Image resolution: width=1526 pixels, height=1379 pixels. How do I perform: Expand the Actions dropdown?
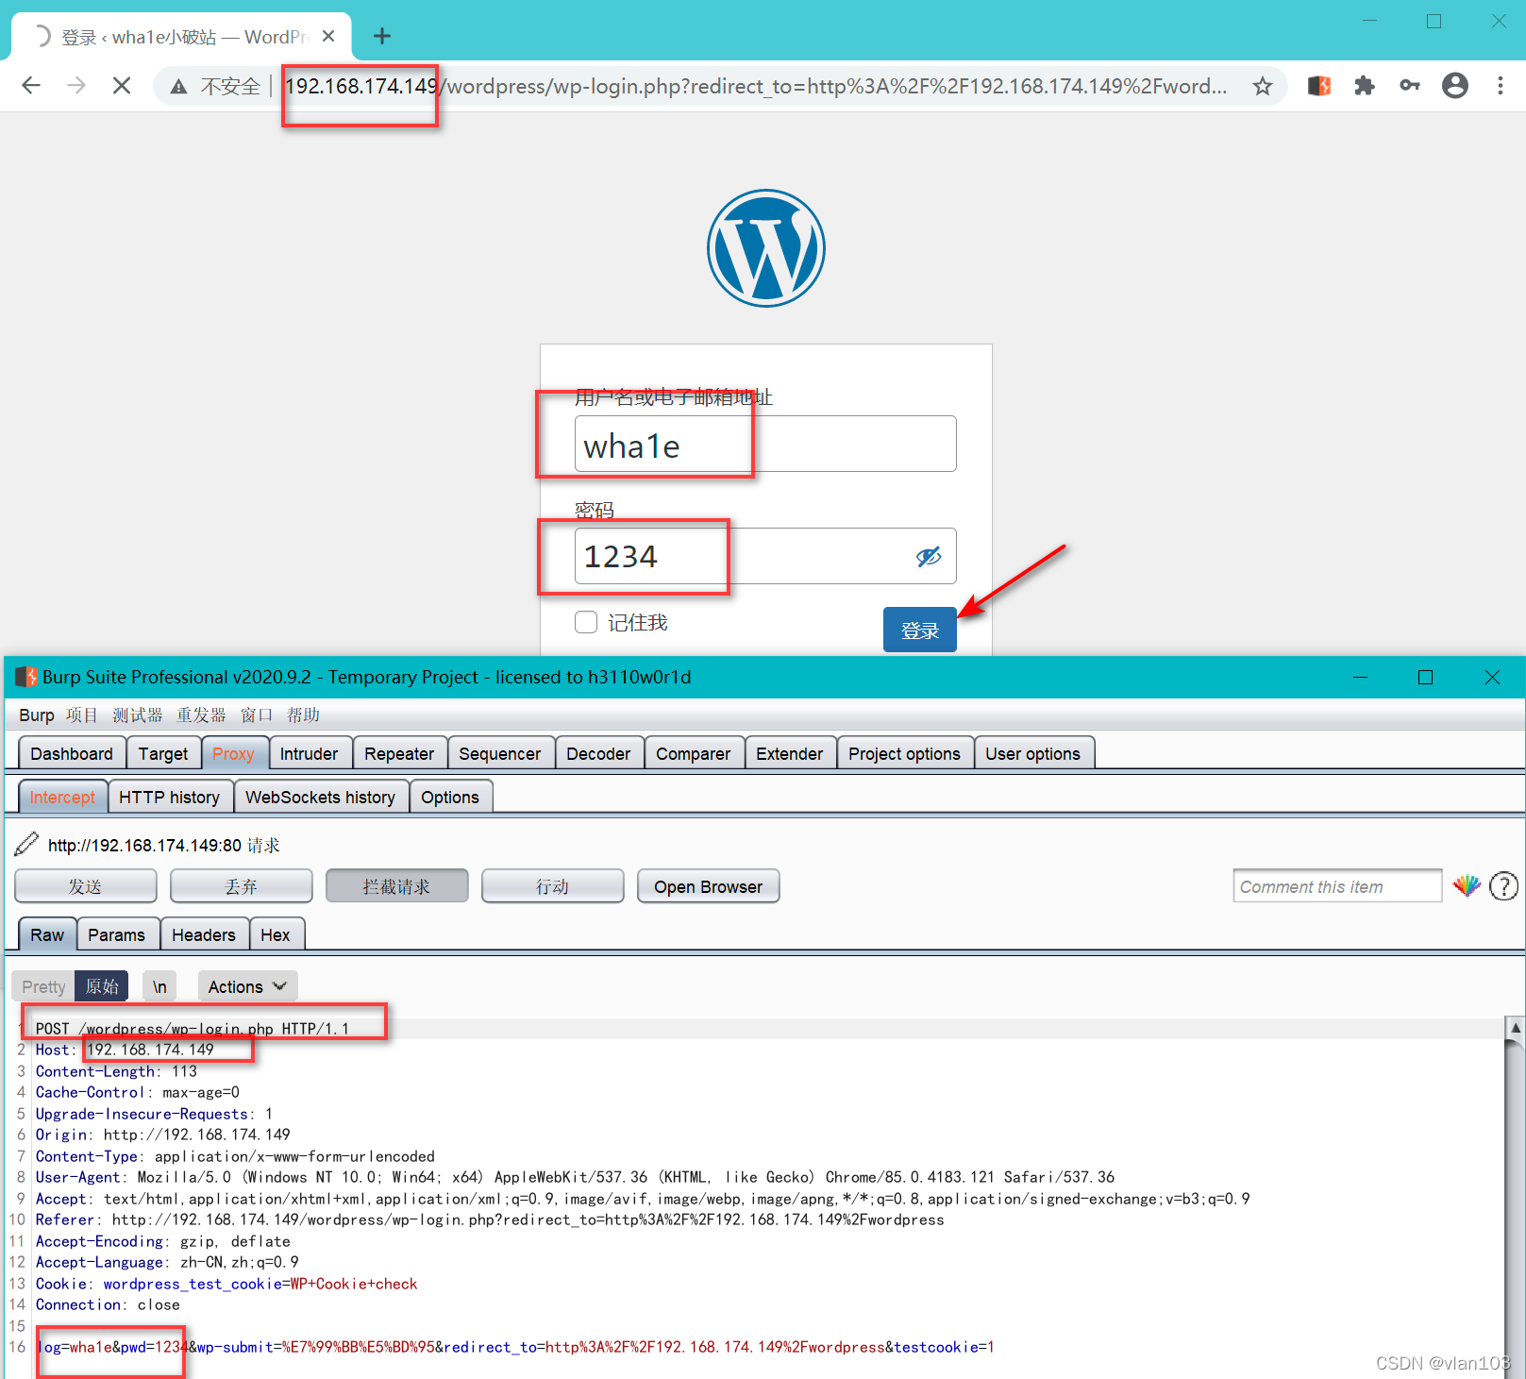[247, 986]
